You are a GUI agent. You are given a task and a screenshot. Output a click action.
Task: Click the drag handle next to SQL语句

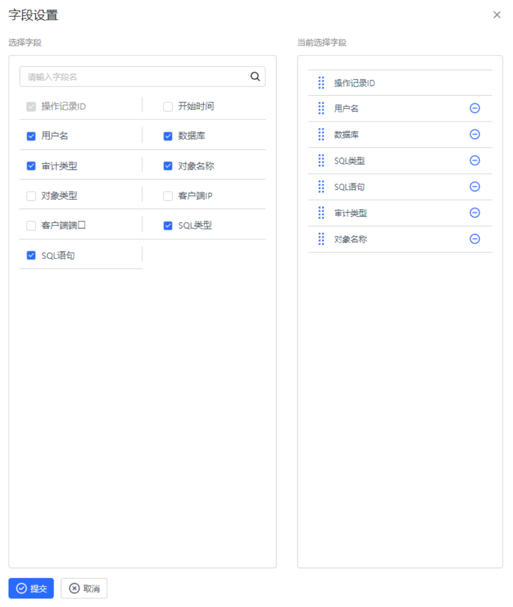coord(321,187)
